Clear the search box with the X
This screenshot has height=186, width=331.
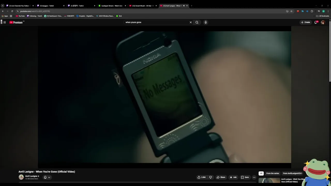pyautogui.click(x=191, y=22)
